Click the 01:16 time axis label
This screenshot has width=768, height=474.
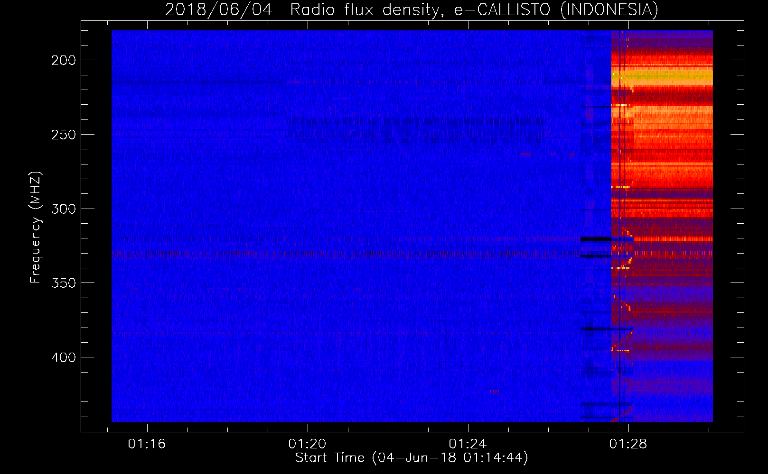click(147, 444)
